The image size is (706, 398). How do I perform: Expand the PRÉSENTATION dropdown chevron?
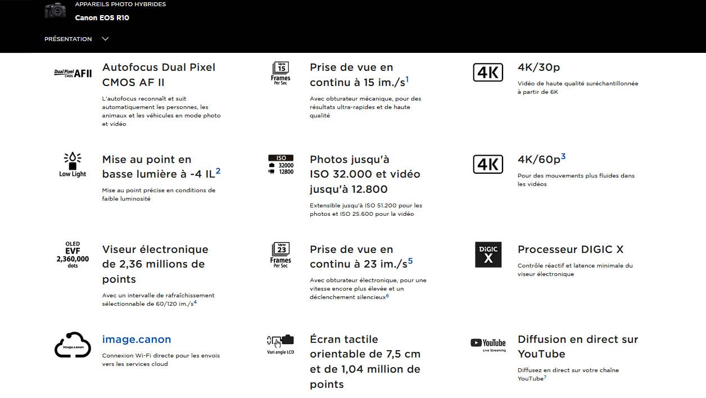[105, 39]
